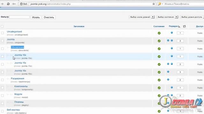204x114 pixels.
Task: Sort by the Доступ column header
Action: tap(200, 26)
